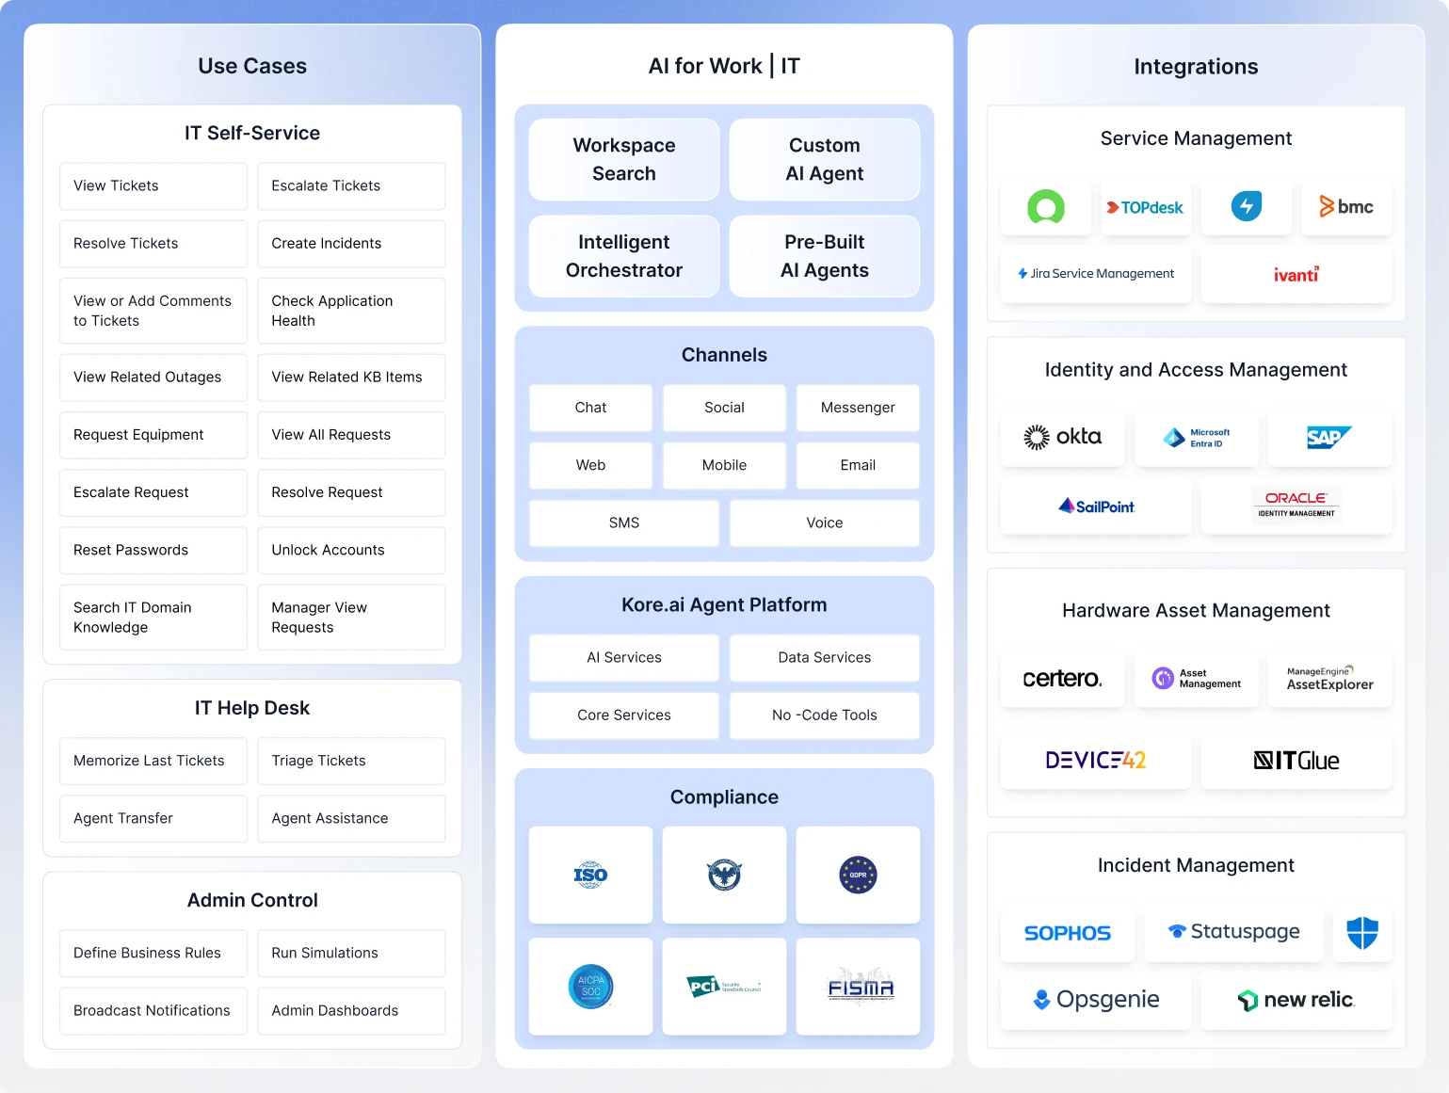Click the Triage Tickets box
This screenshot has width=1449, height=1093.
(x=351, y=761)
